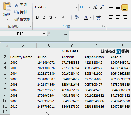Open the underline style dropdown arrow
This screenshot has width=131, height=115.
[55, 17]
